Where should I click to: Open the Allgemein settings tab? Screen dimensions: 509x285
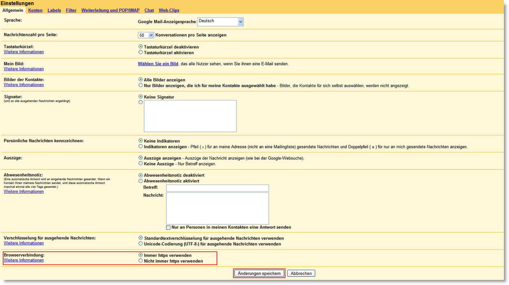13,10
